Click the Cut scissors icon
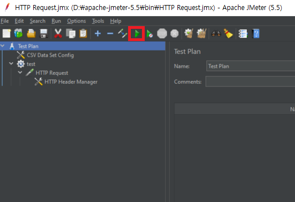 pyautogui.click(x=58, y=33)
